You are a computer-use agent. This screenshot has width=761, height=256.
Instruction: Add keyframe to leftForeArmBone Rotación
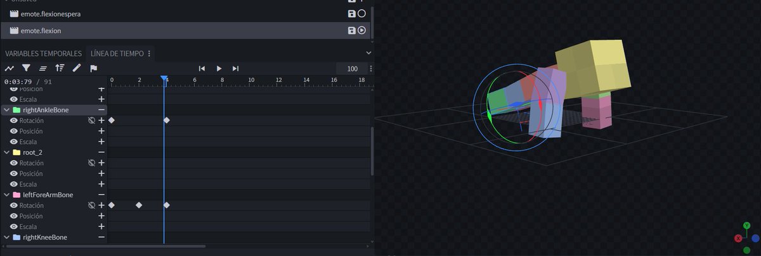[101, 205]
